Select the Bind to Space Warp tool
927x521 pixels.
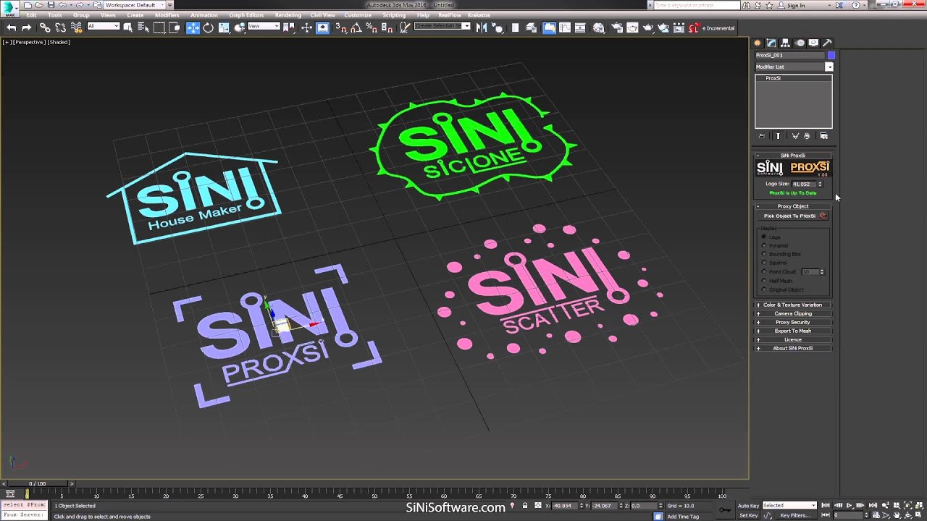point(77,27)
